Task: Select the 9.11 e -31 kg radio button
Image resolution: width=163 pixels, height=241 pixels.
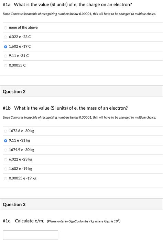Action: click(x=6, y=141)
